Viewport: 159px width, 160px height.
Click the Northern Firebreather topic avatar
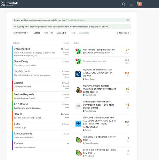(x=78, y=106)
